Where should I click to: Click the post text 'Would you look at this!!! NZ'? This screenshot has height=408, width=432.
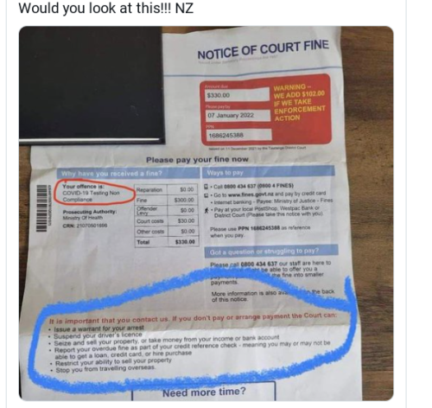(106, 8)
